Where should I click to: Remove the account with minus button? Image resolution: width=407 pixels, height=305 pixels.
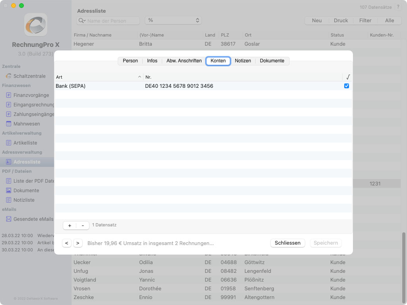point(83,225)
